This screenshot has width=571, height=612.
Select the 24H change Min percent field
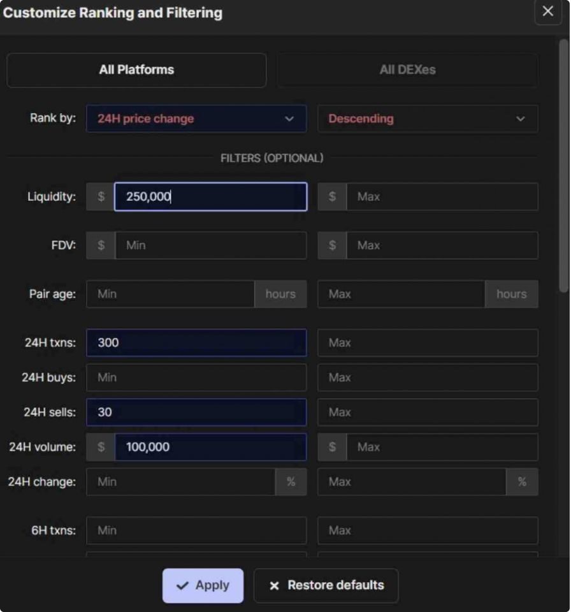(x=181, y=482)
